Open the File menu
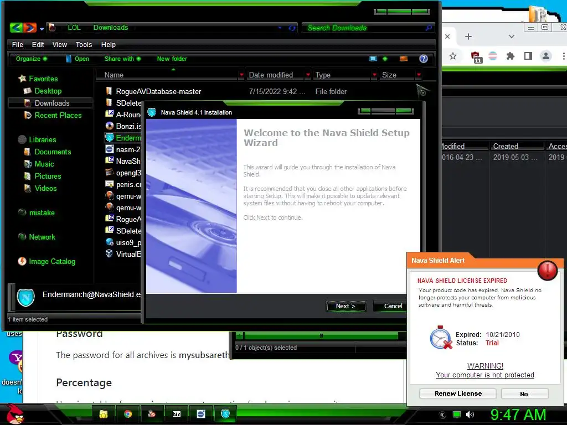The image size is (567, 425). [17, 44]
